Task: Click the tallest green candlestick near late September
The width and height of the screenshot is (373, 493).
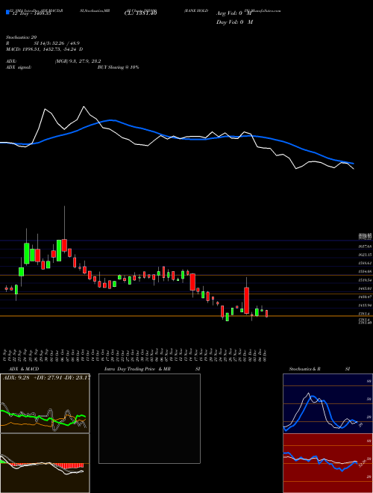Action: [27, 253]
